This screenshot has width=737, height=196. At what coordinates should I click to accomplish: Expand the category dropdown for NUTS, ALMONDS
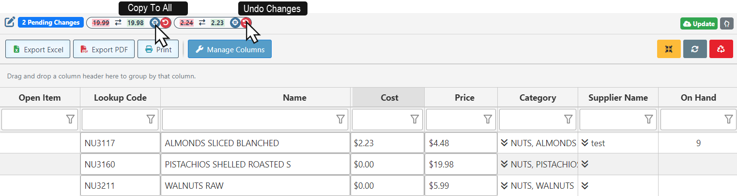pyautogui.click(x=504, y=143)
